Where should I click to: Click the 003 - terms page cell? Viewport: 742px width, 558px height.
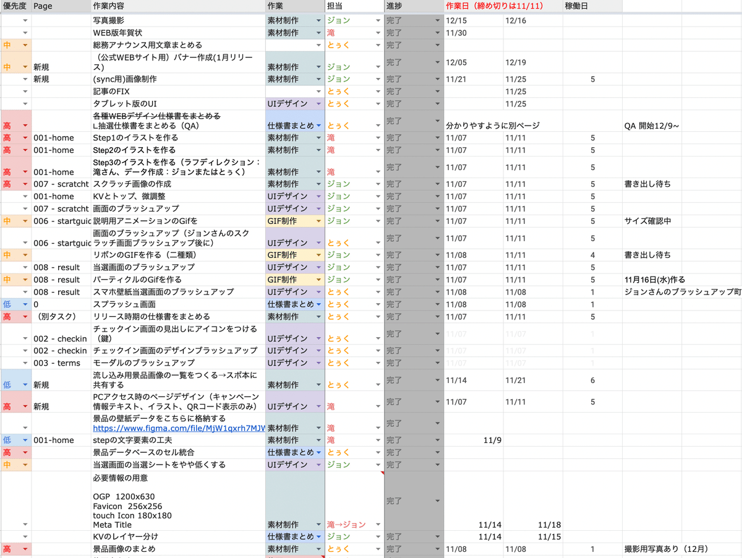61,363
